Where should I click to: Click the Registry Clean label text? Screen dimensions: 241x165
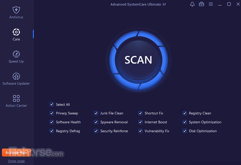point(200,113)
